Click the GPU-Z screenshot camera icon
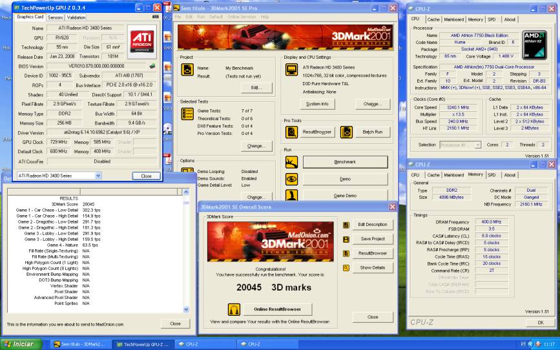The height and width of the screenshot is (350, 560). [156, 17]
